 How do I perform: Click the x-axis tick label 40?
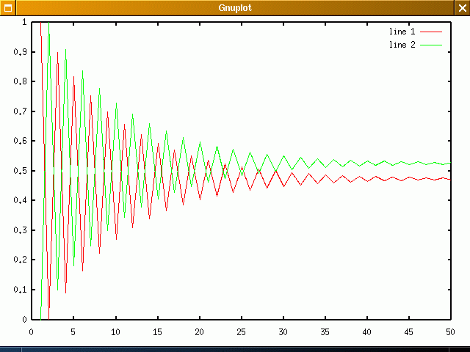[x=366, y=331]
